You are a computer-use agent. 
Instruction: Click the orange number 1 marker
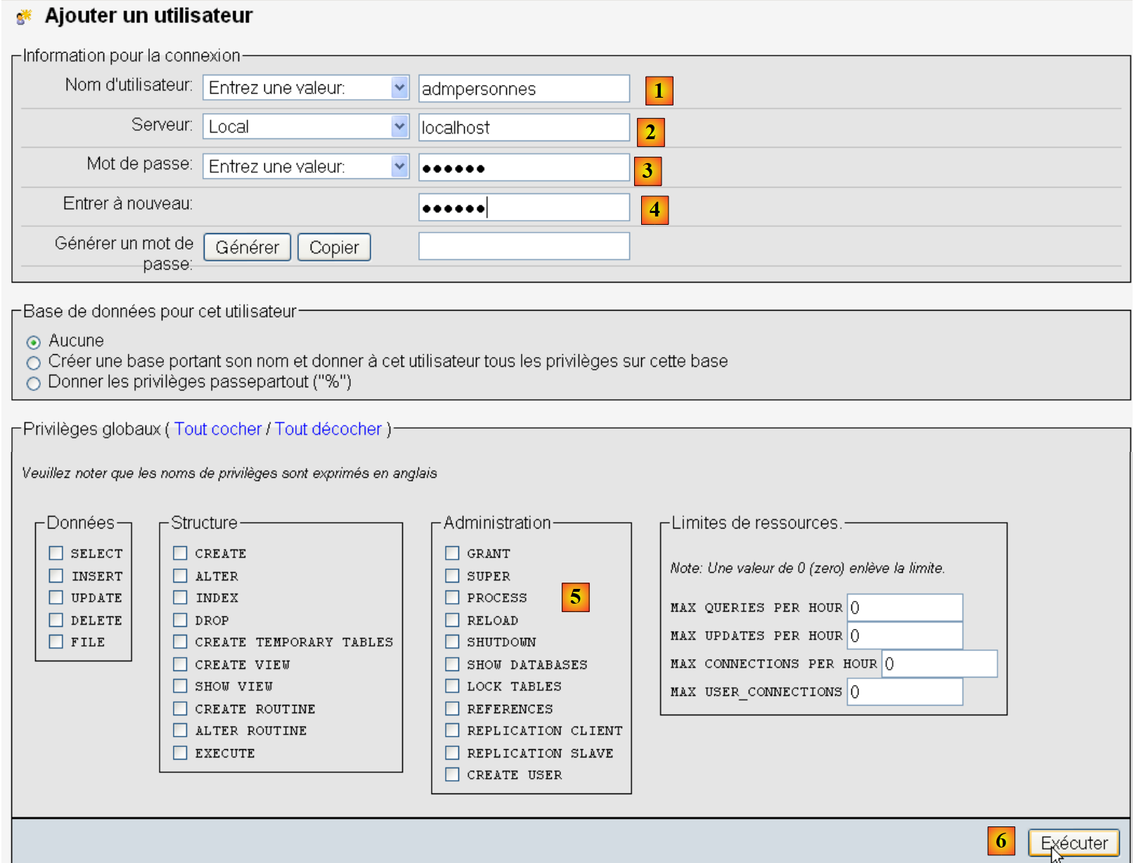659,91
